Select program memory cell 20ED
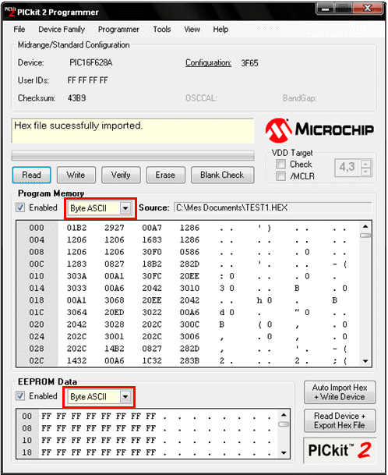The width and height of the screenshot is (388, 475). (x=115, y=312)
